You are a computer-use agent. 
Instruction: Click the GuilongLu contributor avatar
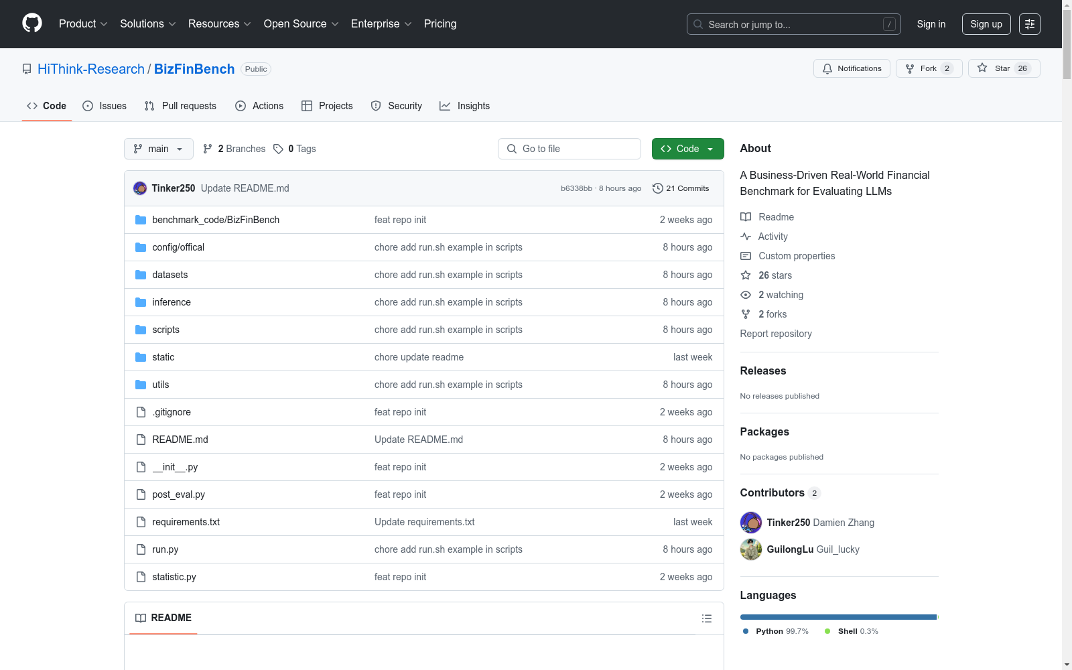[751, 549]
